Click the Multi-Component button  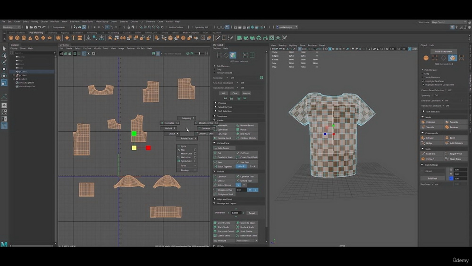click(444, 51)
